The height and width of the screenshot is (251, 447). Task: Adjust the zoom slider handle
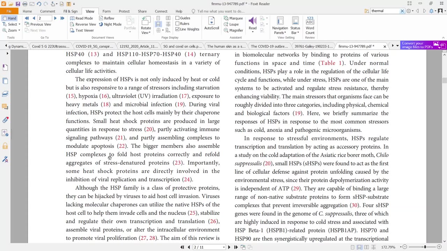coord(425,247)
